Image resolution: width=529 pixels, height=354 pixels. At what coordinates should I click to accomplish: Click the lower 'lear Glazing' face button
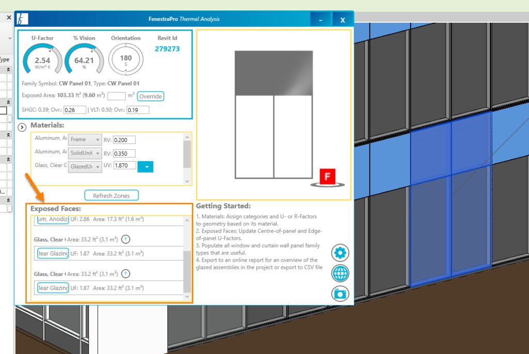53,288
